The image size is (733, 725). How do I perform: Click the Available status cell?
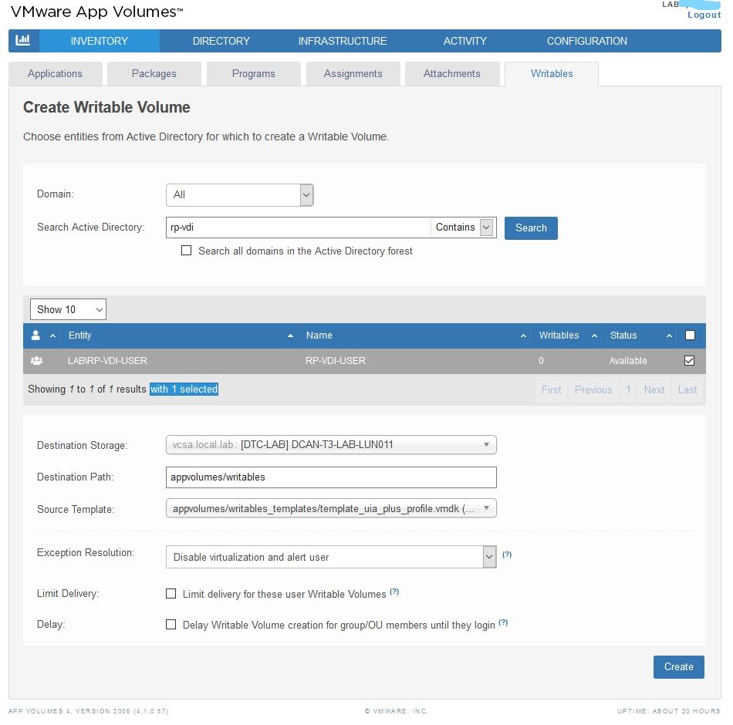(628, 360)
